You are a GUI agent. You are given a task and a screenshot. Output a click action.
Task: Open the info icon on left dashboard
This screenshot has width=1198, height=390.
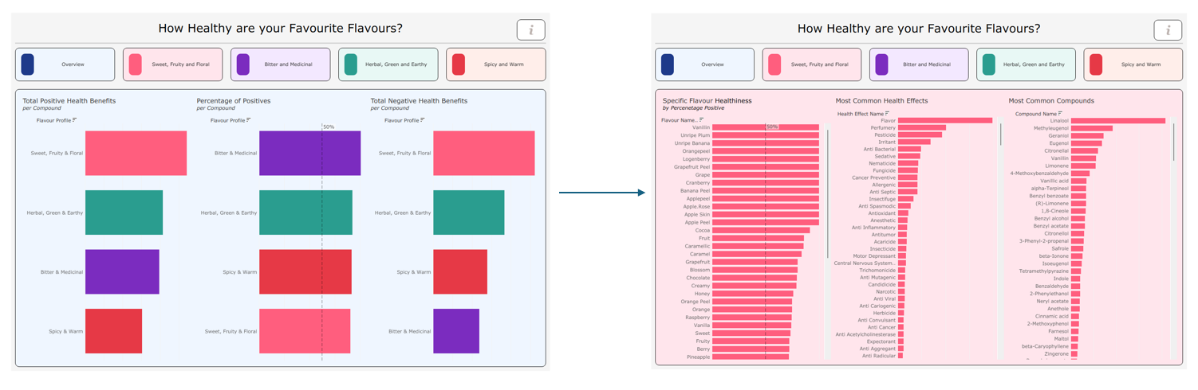(530, 29)
